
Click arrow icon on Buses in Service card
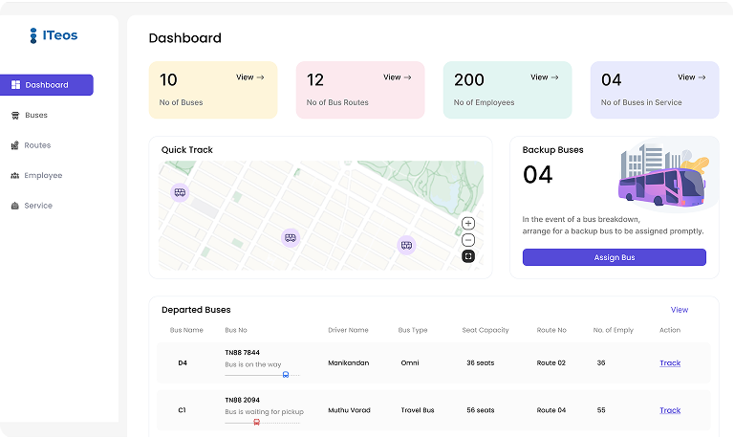[702, 77]
